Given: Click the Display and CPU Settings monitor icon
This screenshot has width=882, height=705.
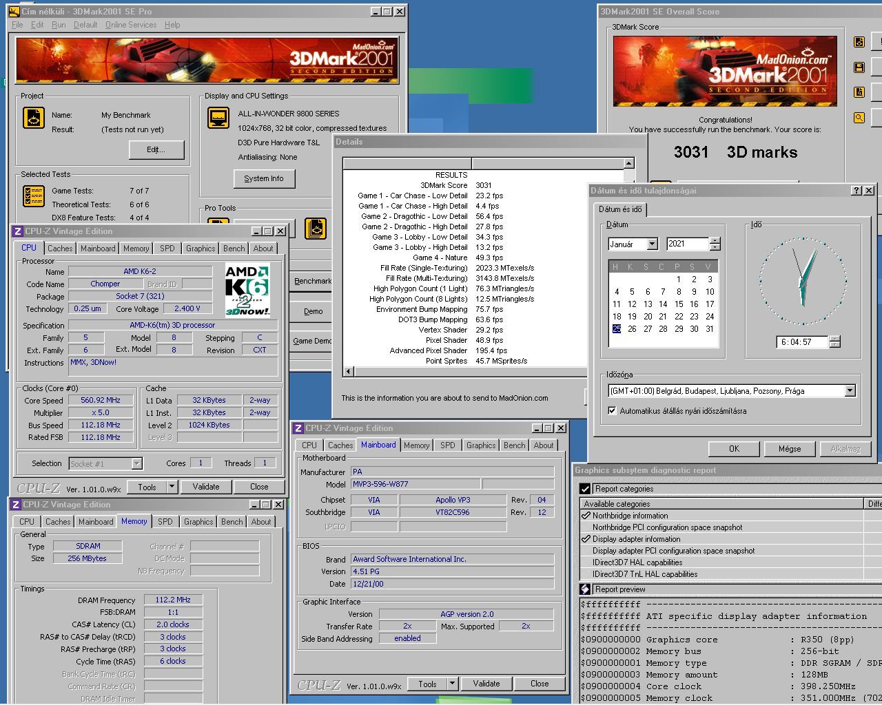Looking at the screenshot, I should point(218,118).
